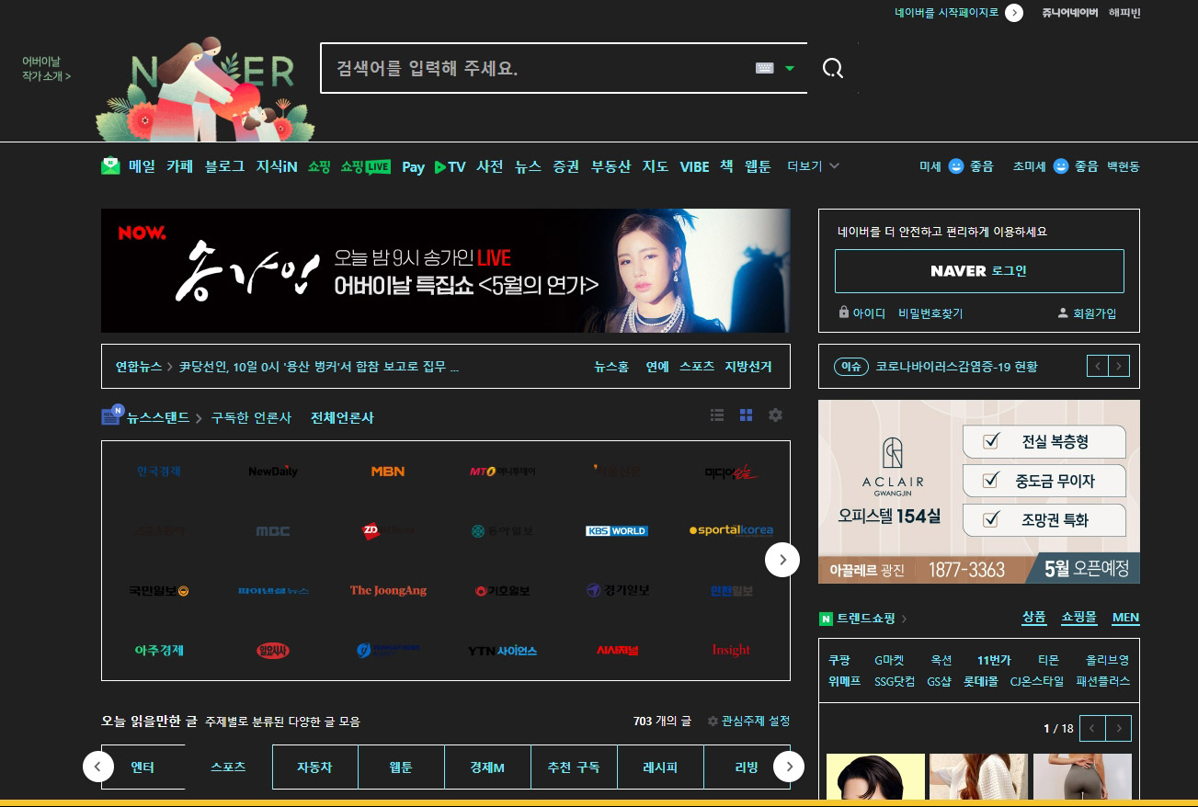Go to previous trend shopping page
1198x807 pixels.
[1091, 729]
